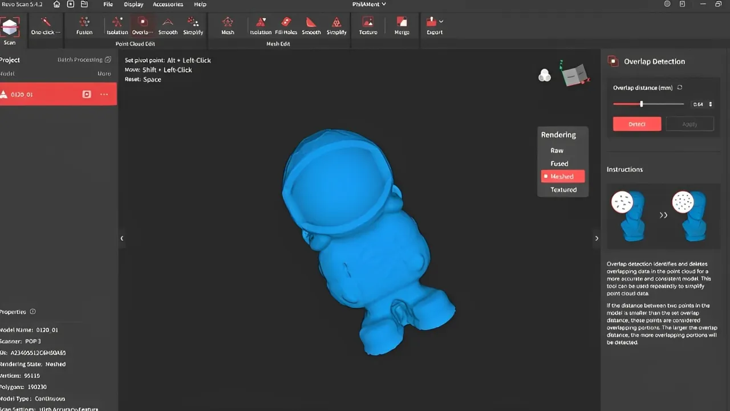The image size is (730, 411).
Task: Select Fused rendering mode
Action: click(x=559, y=164)
